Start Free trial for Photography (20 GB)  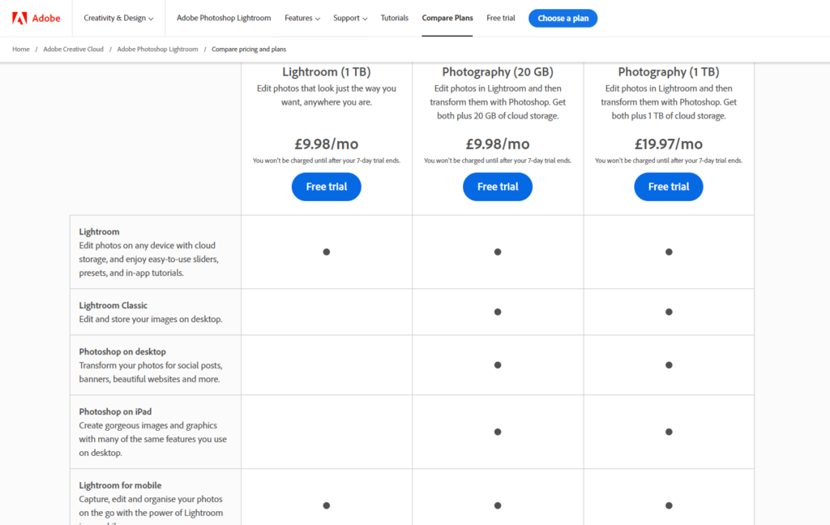(498, 187)
